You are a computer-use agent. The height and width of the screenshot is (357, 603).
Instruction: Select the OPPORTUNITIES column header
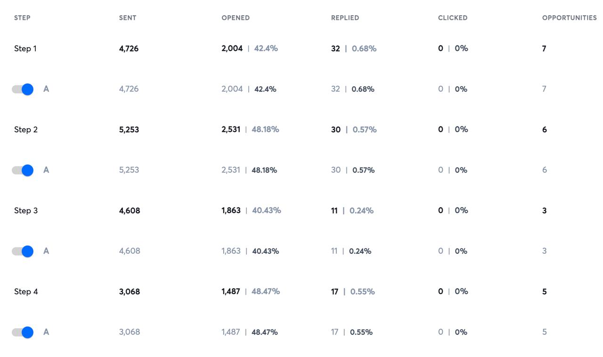[x=569, y=18]
